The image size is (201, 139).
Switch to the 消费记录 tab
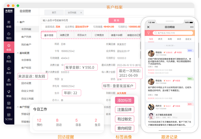pyautogui.click(x=64, y=35)
